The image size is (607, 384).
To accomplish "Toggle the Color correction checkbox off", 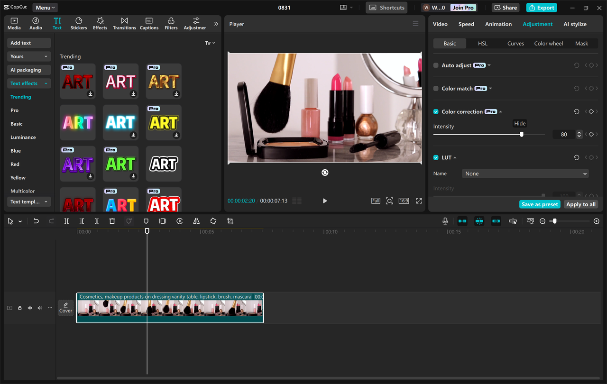I will pyautogui.click(x=435, y=112).
